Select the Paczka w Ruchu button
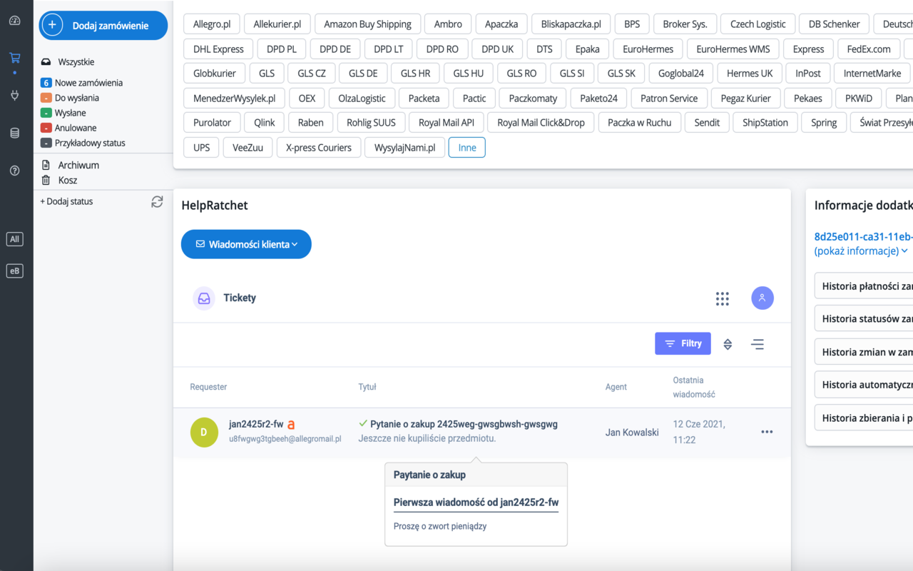913x571 pixels. click(640, 123)
